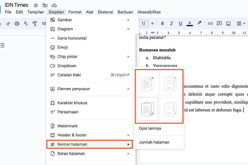Open the text color picker
The width and height of the screenshot is (248, 165).
[190, 24]
